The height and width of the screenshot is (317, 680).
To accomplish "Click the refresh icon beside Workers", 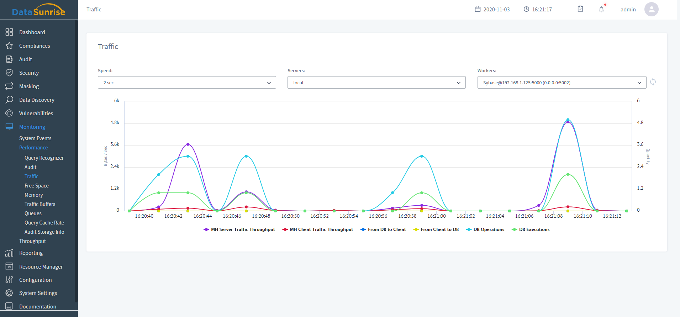I will coord(653,82).
